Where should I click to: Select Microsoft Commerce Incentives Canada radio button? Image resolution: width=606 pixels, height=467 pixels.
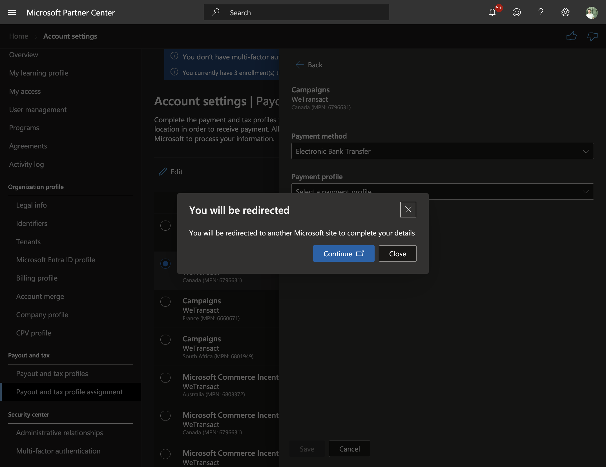pos(165,416)
